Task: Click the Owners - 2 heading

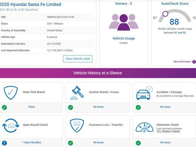Action: [124, 4]
